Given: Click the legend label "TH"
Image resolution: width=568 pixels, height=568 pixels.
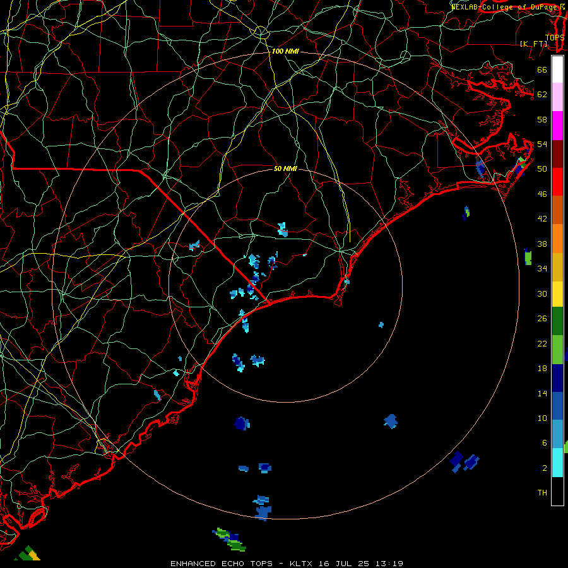Looking at the screenshot, I should pos(542,493).
